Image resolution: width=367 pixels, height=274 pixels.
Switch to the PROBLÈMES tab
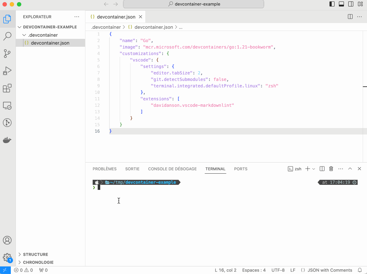pyautogui.click(x=105, y=169)
